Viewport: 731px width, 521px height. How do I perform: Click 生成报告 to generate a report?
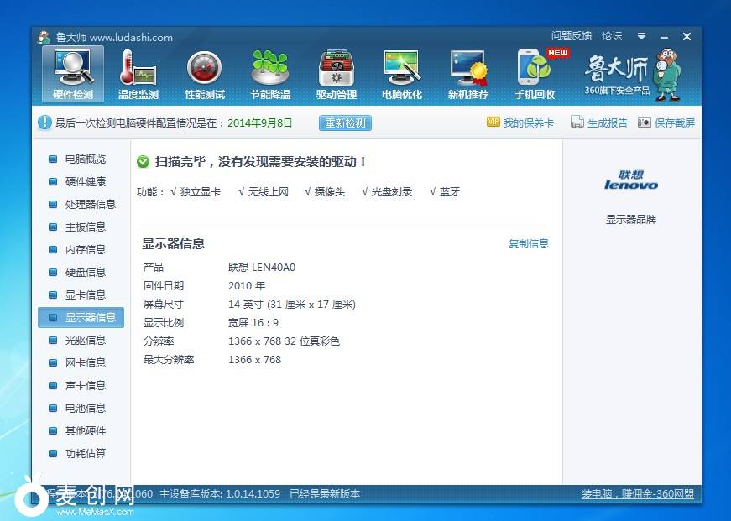(599, 123)
